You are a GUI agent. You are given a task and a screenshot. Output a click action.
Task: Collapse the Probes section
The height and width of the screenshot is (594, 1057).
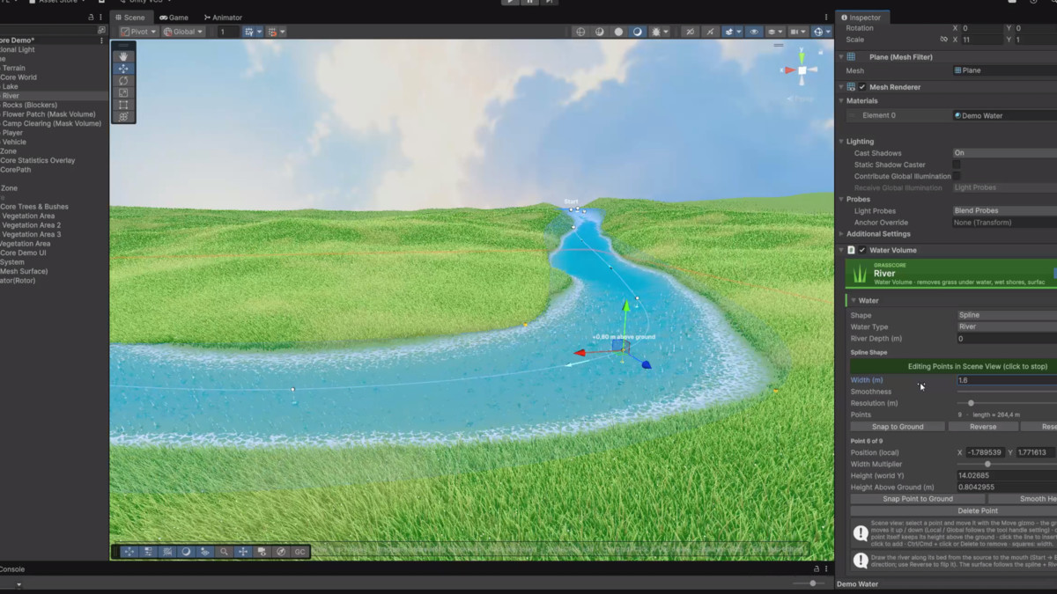click(841, 200)
